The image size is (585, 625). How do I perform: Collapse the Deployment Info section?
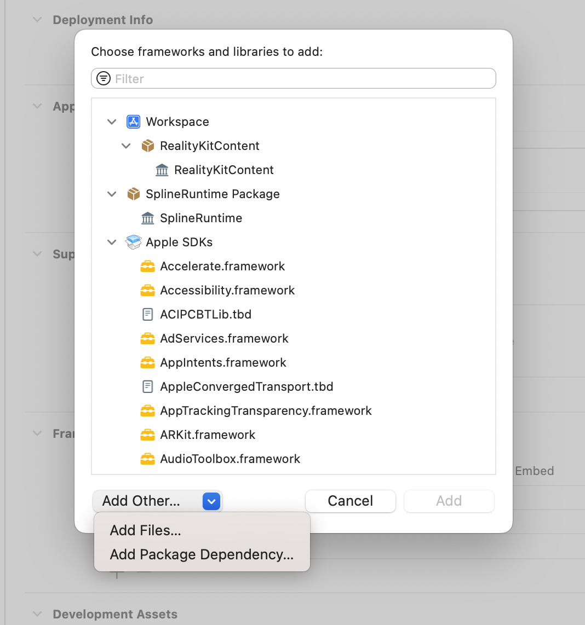click(37, 20)
